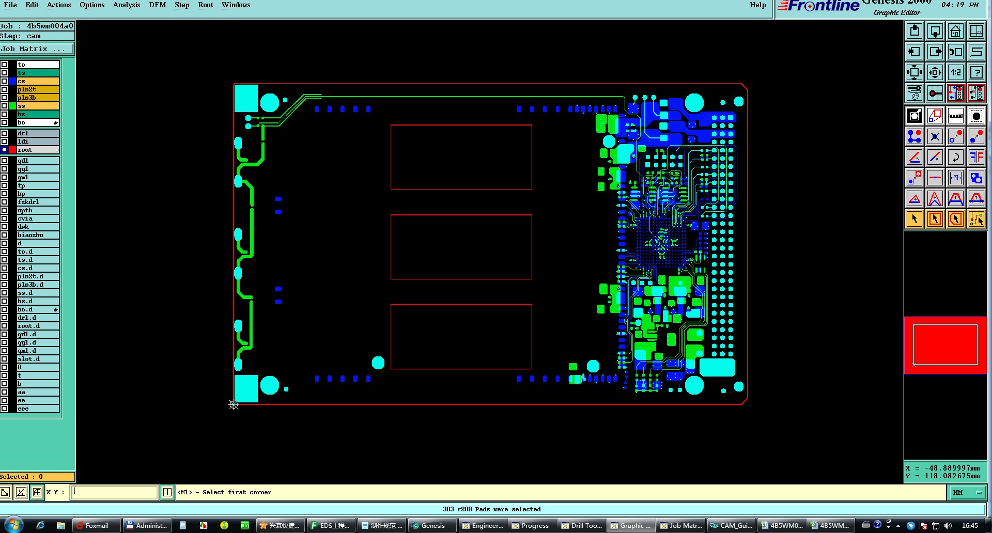Select the fzkdrl layer name

38,202
